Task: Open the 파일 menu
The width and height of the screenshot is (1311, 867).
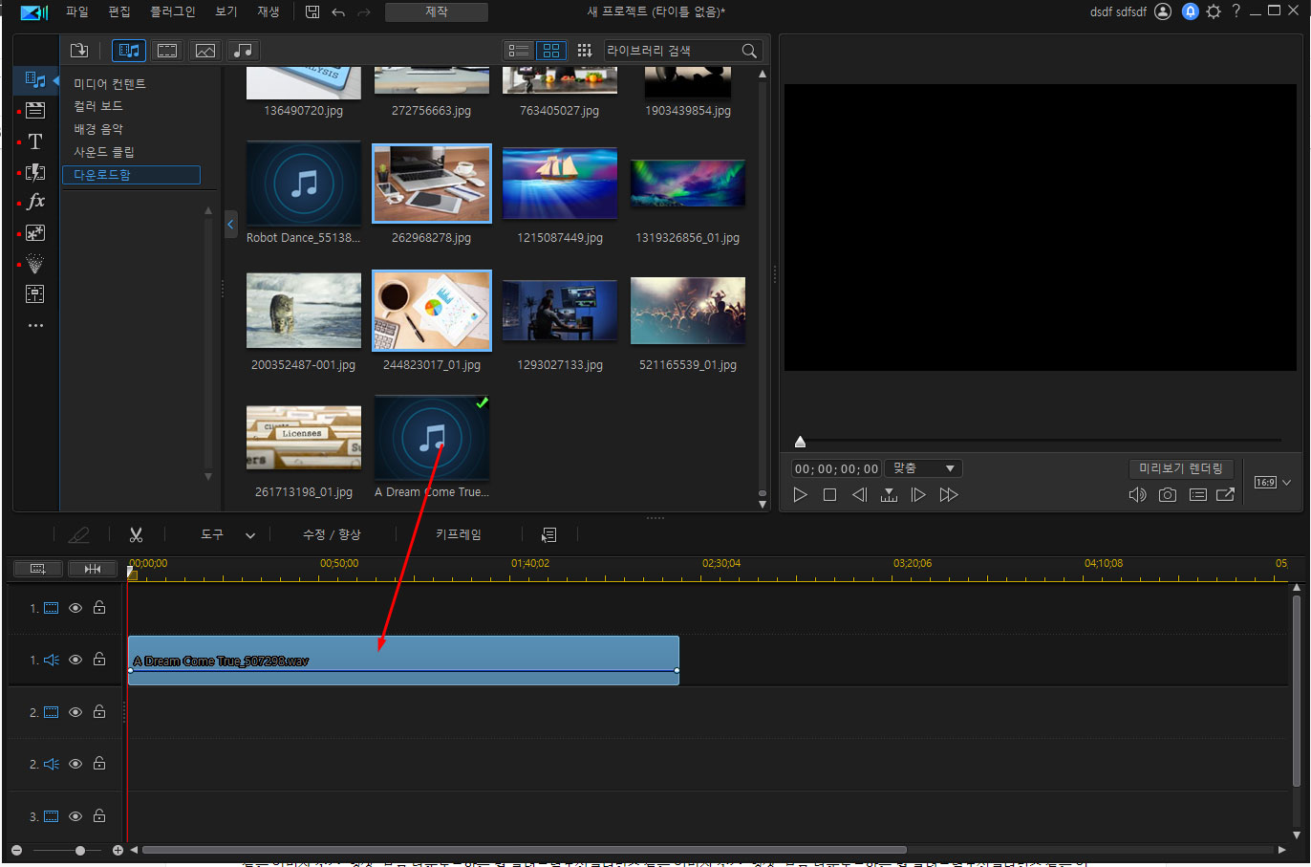Action: coord(76,11)
